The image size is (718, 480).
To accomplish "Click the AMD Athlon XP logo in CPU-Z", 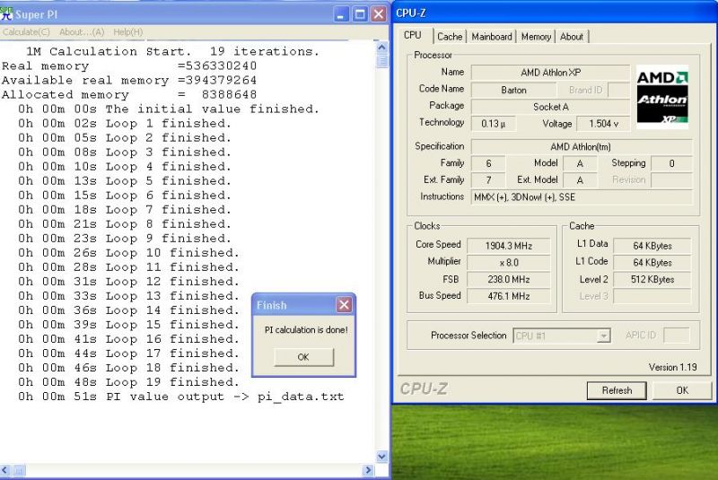I will pos(662,97).
